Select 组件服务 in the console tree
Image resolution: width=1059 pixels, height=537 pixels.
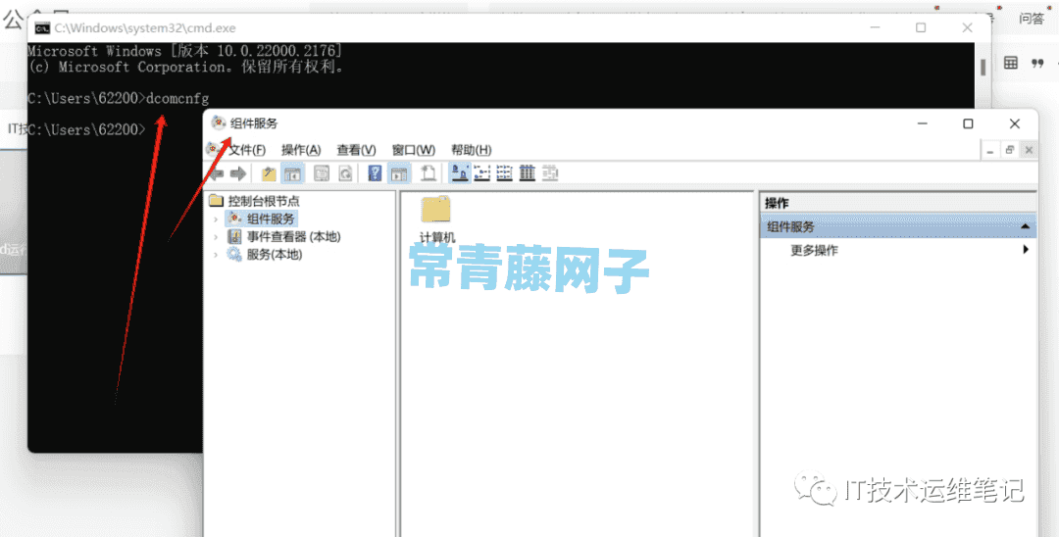[271, 219]
